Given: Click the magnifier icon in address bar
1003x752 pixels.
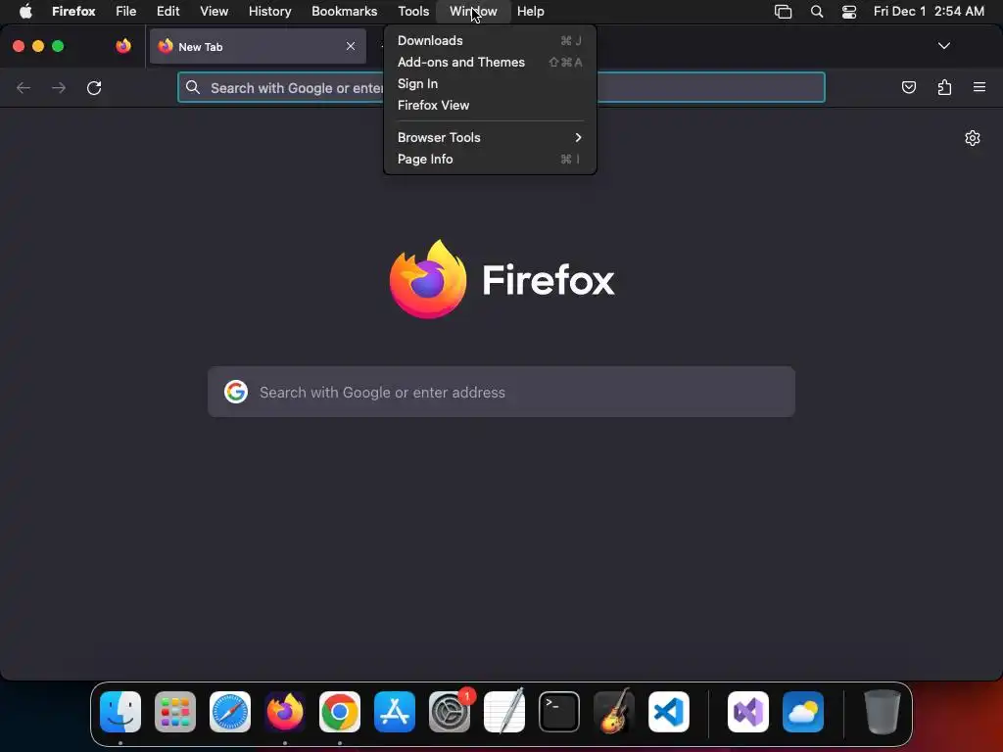Looking at the screenshot, I should [x=193, y=87].
